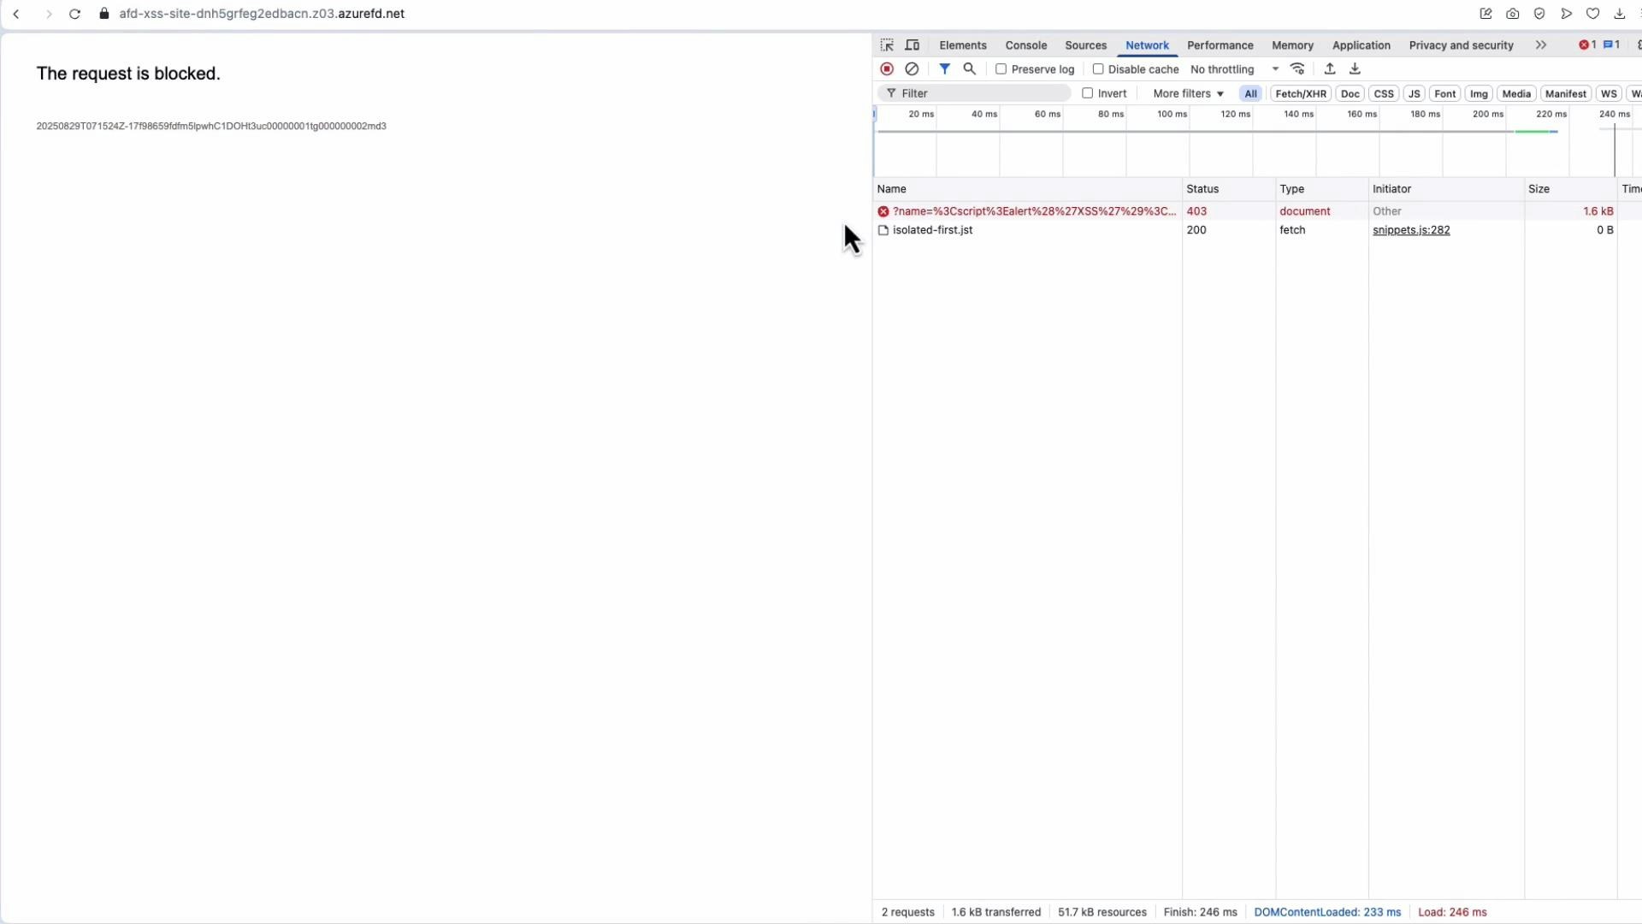This screenshot has height=924, width=1642.
Task: Take a screenshot via browser toolbar camera icon
Action: 1513,14
